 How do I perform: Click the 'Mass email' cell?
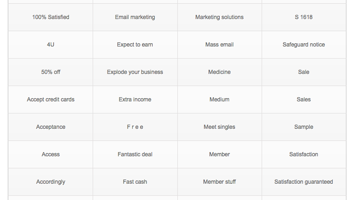pyautogui.click(x=220, y=45)
